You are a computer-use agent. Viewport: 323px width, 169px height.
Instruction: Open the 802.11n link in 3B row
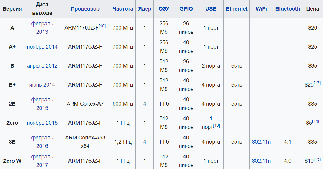(261, 142)
